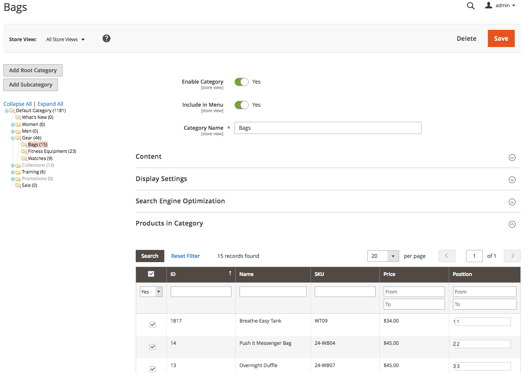Select Sale (0) category
The width and height of the screenshot is (524, 373).
coord(29,185)
